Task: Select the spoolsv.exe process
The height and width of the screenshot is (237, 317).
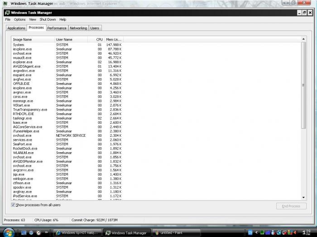Action: (x=67, y=187)
